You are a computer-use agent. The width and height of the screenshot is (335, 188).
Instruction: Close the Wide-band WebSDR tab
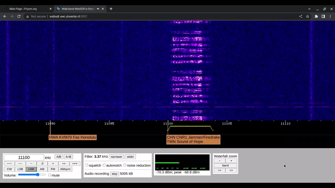point(103,9)
